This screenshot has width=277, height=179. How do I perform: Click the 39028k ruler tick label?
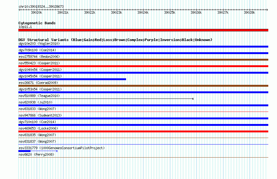click(249, 12)
